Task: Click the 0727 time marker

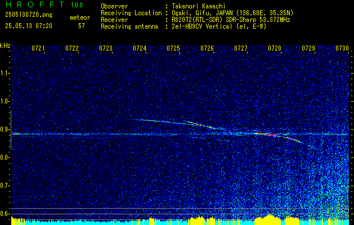Action: (241, 48)
